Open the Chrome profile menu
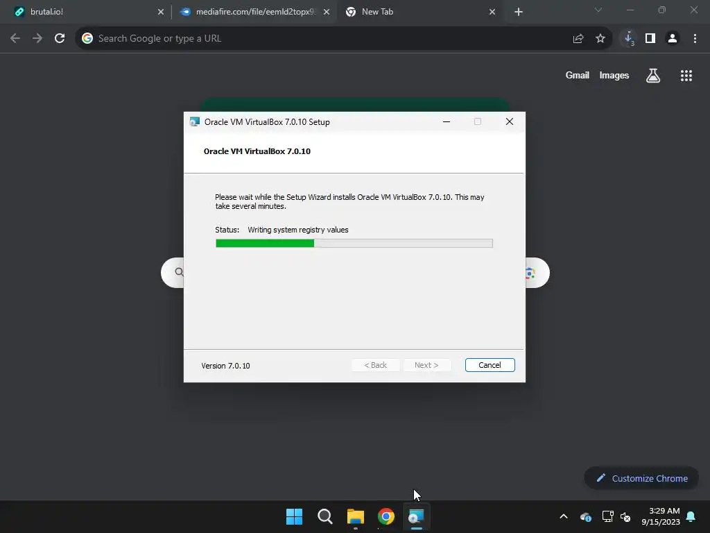 [673, 39]
